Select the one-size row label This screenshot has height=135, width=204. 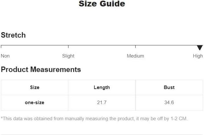35,103
